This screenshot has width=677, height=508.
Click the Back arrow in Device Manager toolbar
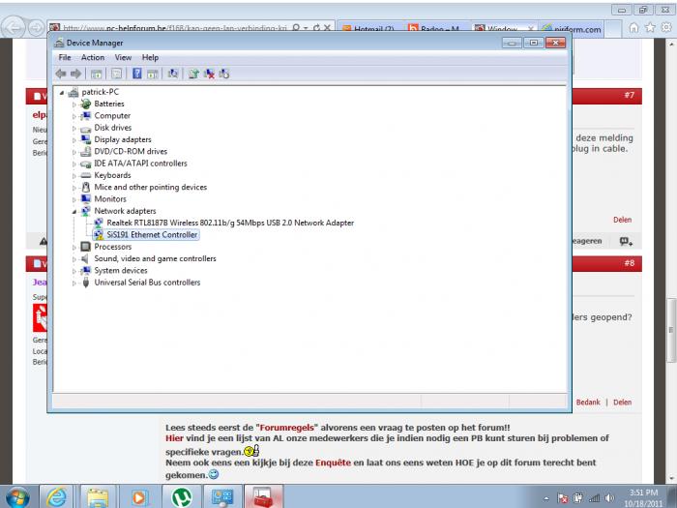[61, 74]
